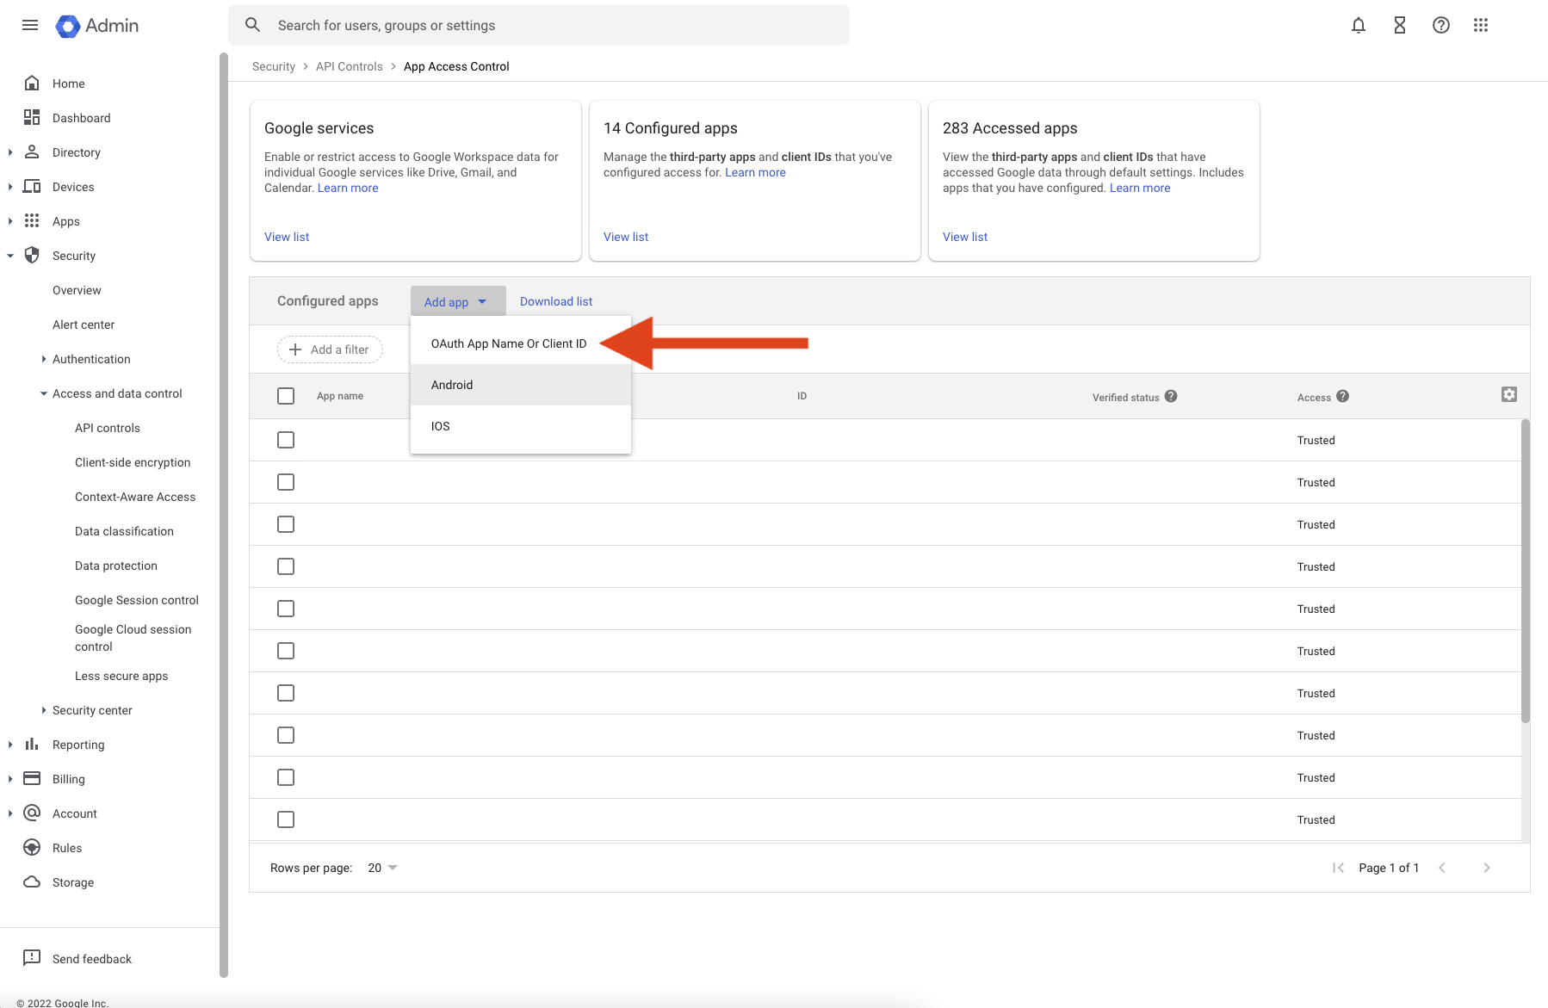
Task: Click the Add a filter button
Action: coord(330,349)
